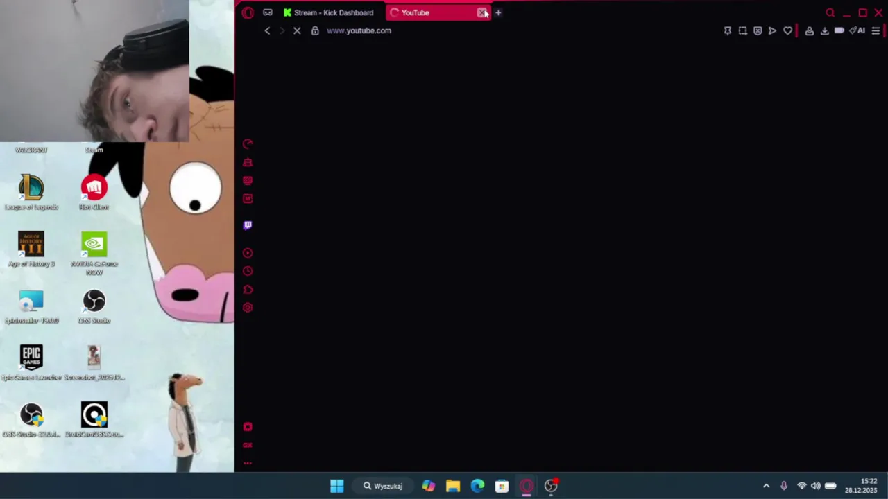Click the send/play arrow toolbar icon
888x499 pixels.
click(772, 30)
